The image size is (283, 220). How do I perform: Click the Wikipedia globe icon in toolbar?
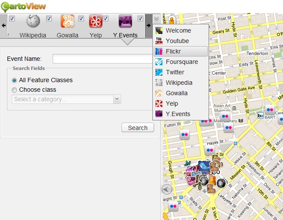[x=33, y=22]
